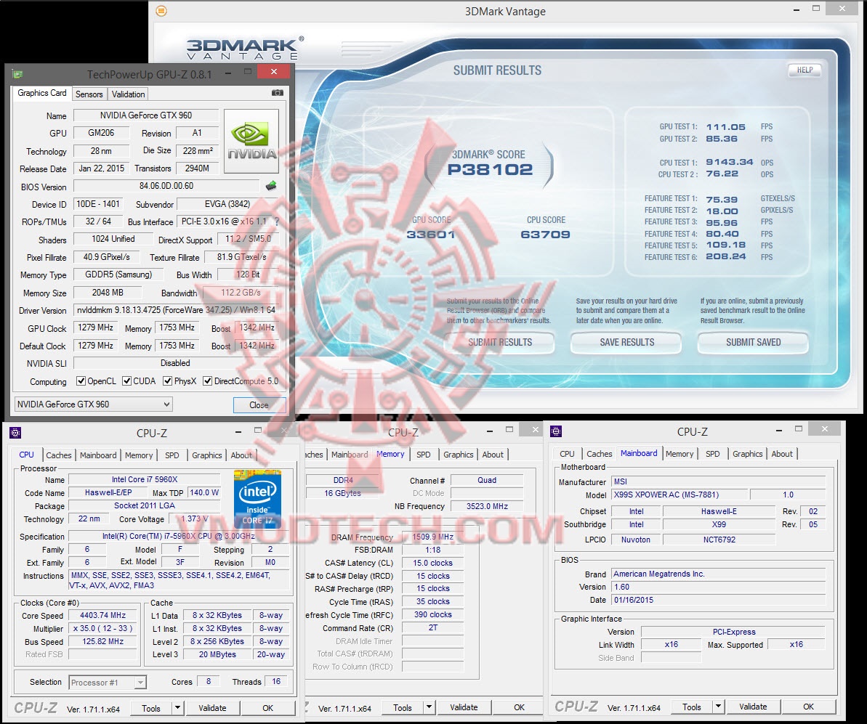
Task: Click Validate in right CPU-Z window
Action: (753, 707)
